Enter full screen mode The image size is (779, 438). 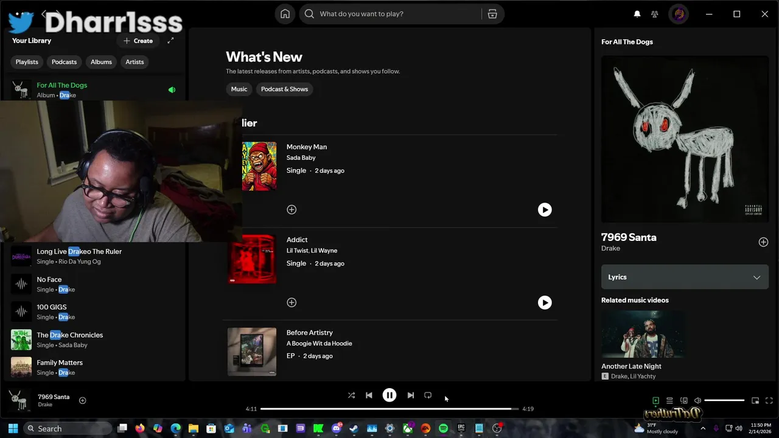pos(769,400)
